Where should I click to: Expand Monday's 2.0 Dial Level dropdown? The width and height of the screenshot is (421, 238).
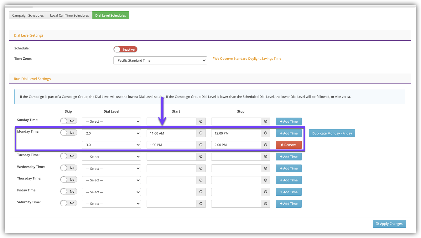(x=111, y=133)
